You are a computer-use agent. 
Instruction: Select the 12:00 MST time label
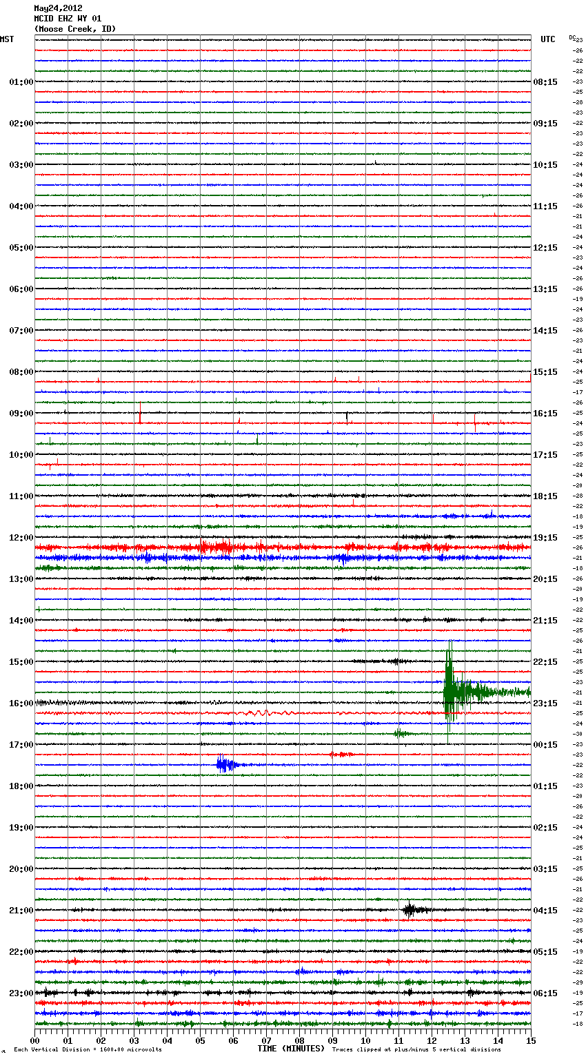(x=21, y=538)
